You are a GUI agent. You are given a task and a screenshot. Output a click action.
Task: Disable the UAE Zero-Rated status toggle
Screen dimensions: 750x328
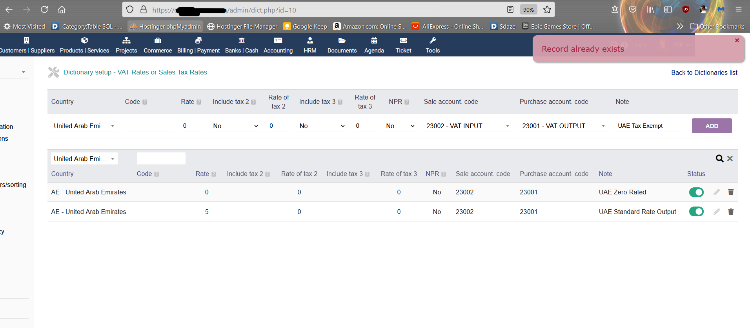696,192
